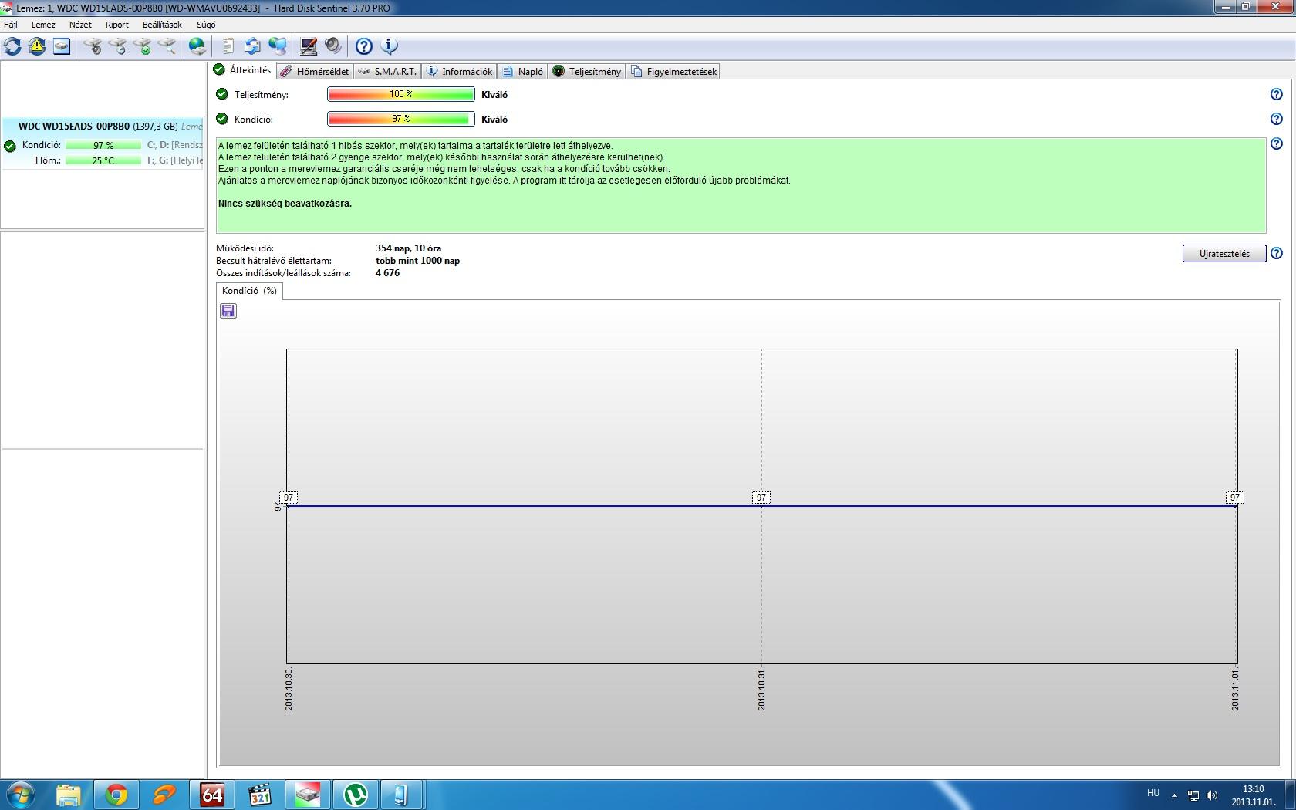Show hidden system tray icons
This screenshot has height=810, width=1296.
click(x=1174, y=795)
